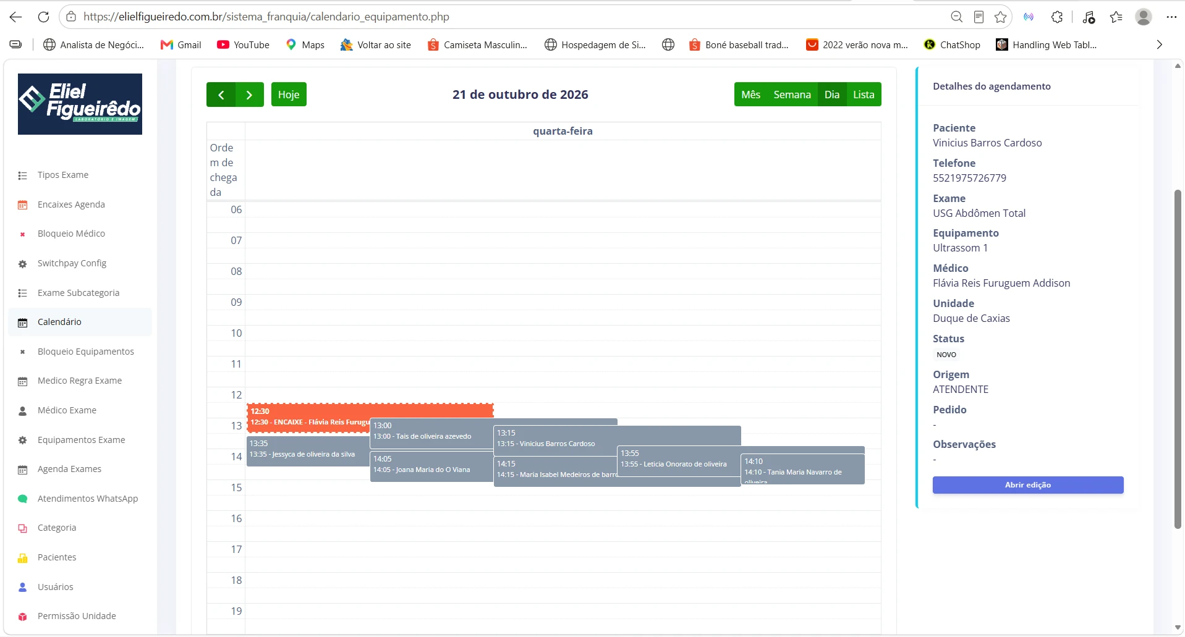Viewport: 1185px width, 637px height.
Task: Go to next day with right arrow
Action: (x=249, y=95)
